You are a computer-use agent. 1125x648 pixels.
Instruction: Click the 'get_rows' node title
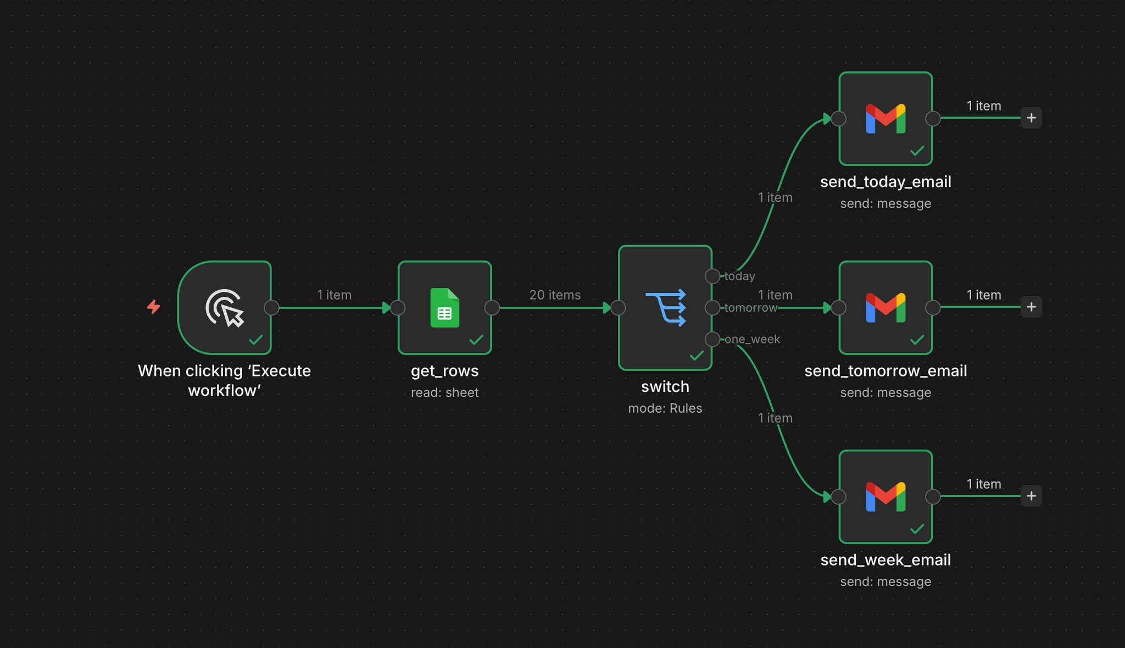tap(445, 371)
